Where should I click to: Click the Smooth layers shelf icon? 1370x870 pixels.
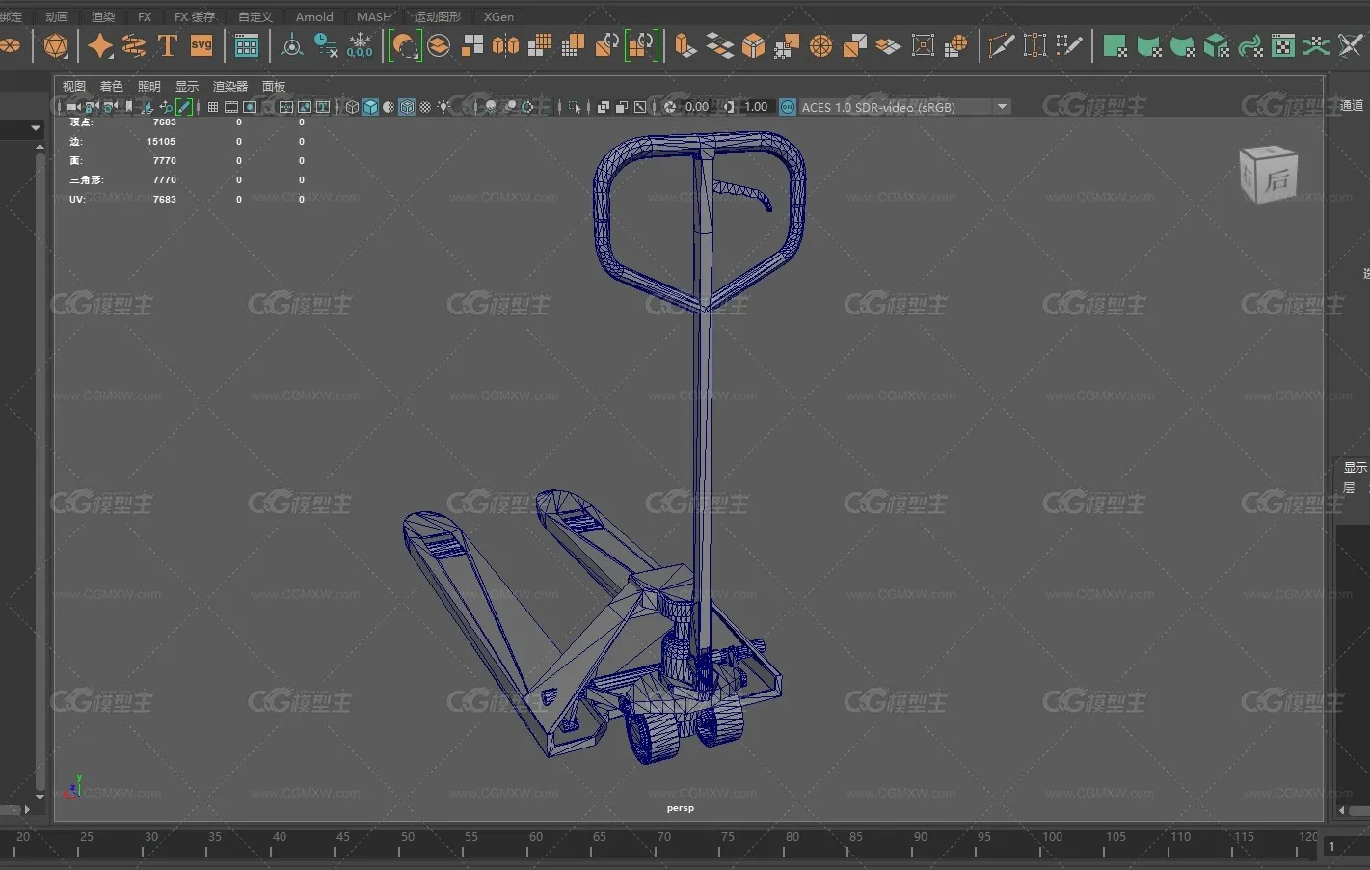point(439,45)
